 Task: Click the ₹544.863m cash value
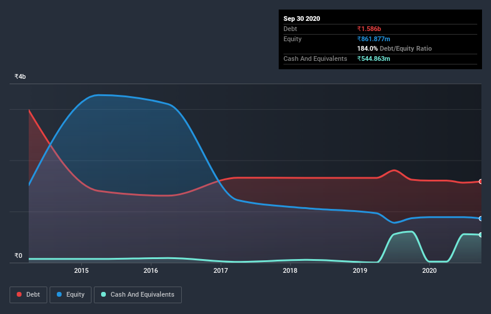[374, 59]
